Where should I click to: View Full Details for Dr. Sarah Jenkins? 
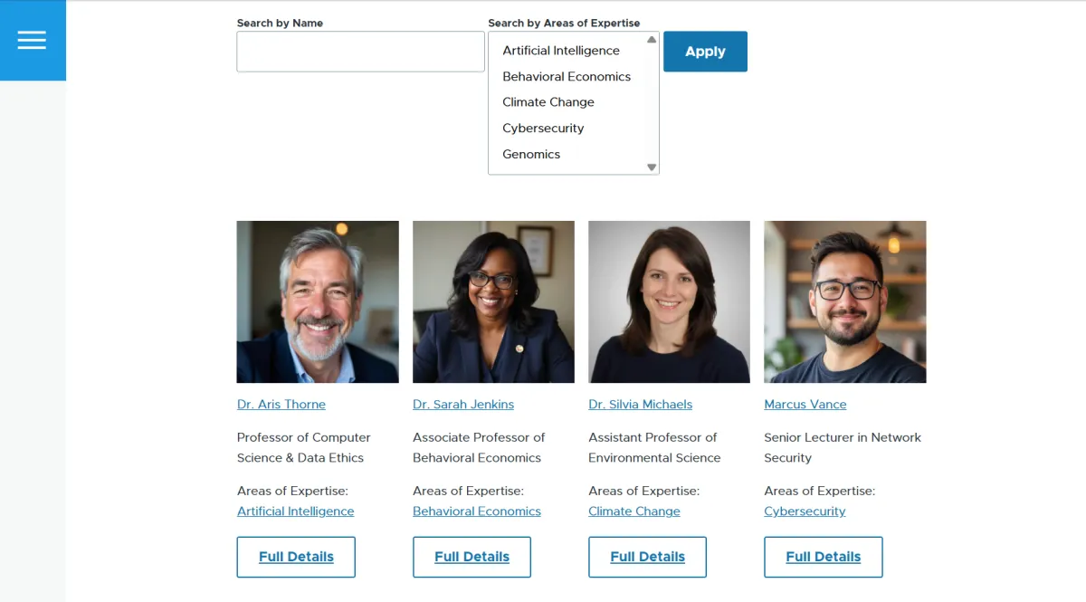[x=472, y=557]
